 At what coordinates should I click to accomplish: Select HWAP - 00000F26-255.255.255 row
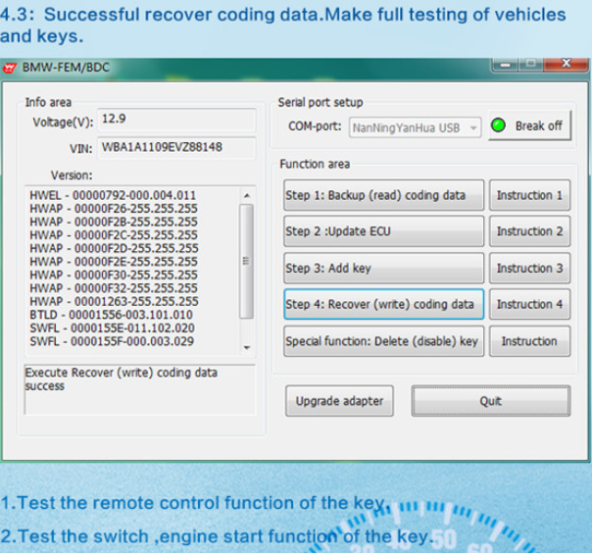tap(114, 209)
